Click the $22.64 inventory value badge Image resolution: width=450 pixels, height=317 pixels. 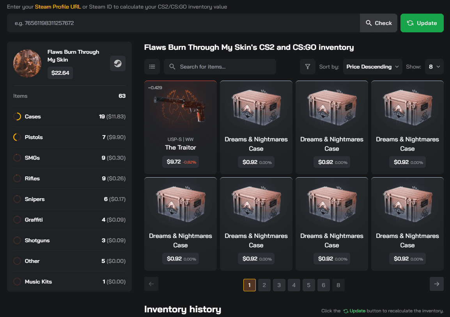click(x=60, y=73)
